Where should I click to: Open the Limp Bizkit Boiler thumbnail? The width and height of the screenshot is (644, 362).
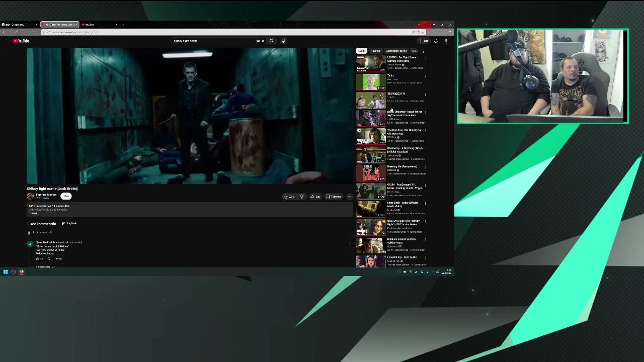pyautogui.click(x=371, y=209)
